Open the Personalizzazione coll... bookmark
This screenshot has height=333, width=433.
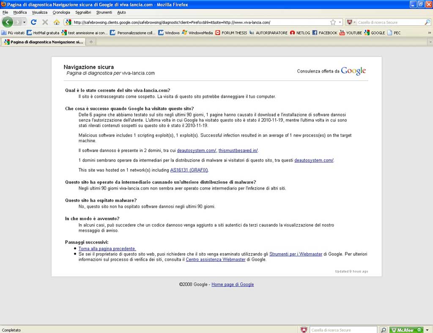[133, 33]
